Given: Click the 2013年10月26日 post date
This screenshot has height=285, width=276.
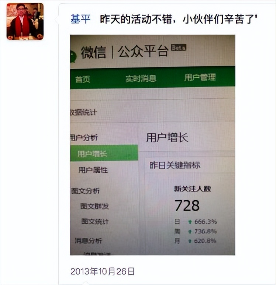Looking at the screenshot, I should coord(102,271).
